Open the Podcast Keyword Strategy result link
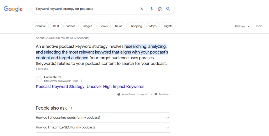The width and height of the screenshot is (269, 136). click(x=90, y=87)
